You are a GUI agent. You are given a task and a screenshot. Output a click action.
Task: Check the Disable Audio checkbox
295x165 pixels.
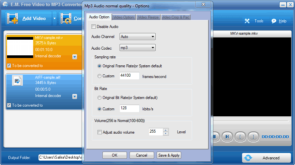click(93, 27)
